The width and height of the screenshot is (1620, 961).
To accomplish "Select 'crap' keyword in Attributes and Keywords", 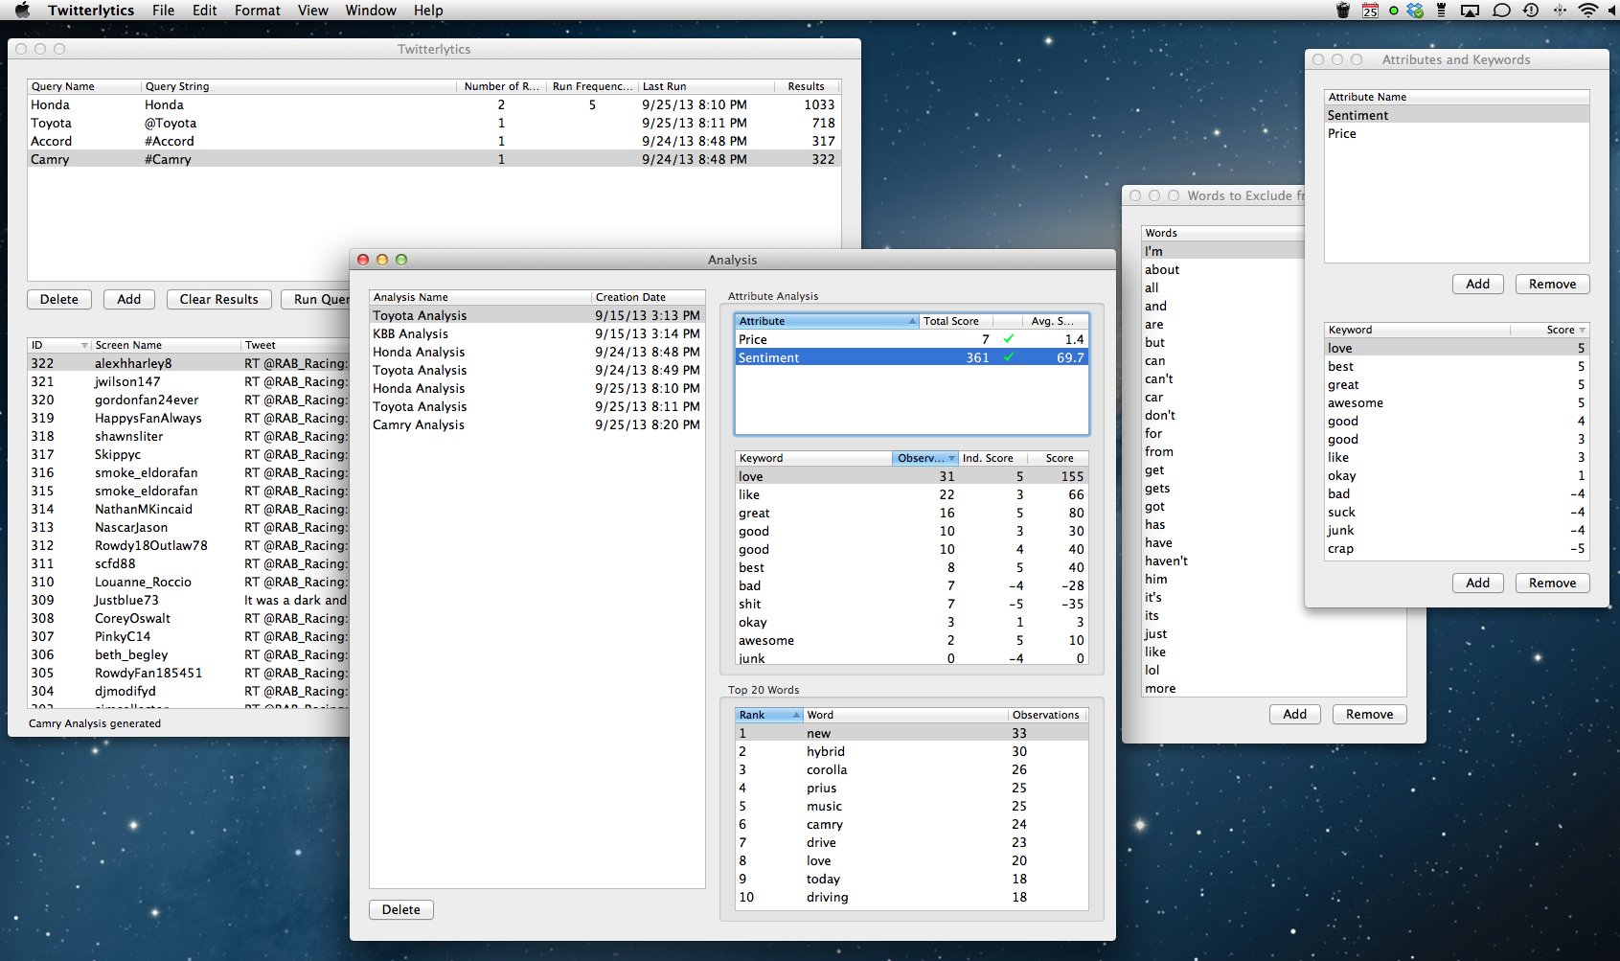I will [x=1457, y=548].
